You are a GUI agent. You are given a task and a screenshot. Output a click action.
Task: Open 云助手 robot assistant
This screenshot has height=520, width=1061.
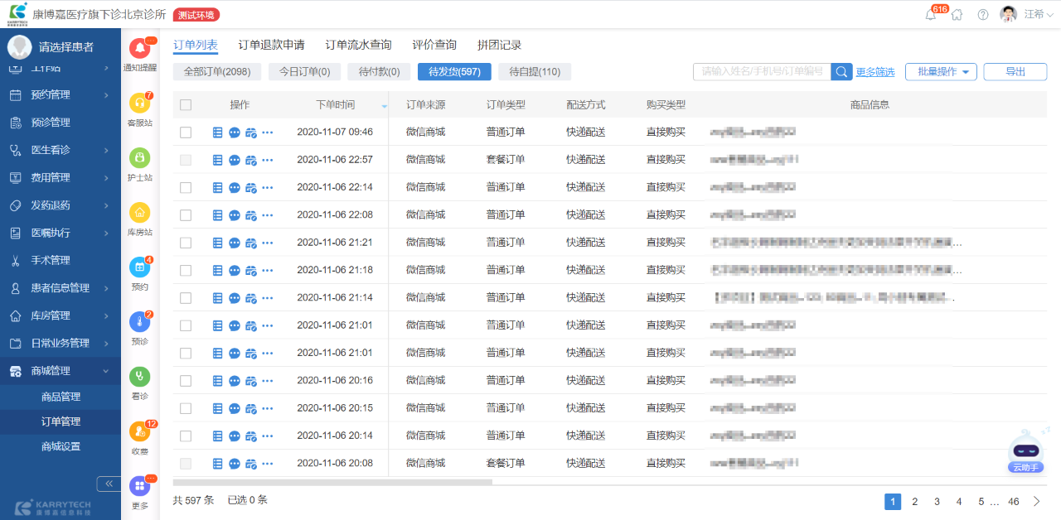(x=1025, y=453)
